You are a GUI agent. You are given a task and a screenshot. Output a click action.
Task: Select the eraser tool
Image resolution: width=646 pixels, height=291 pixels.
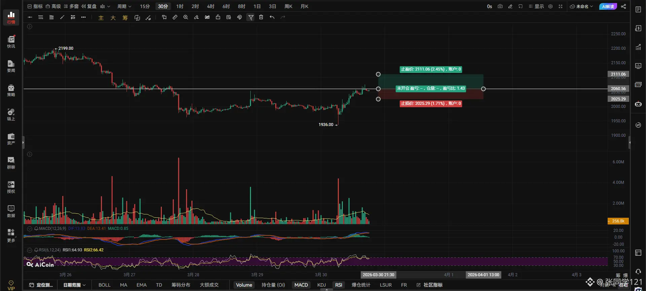[196, 17]
